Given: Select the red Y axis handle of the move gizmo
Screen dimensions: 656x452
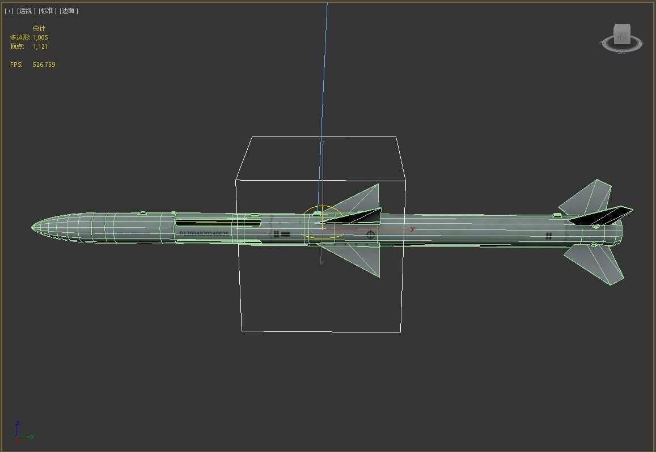Looking at the screenshot, I should point(368,229).
